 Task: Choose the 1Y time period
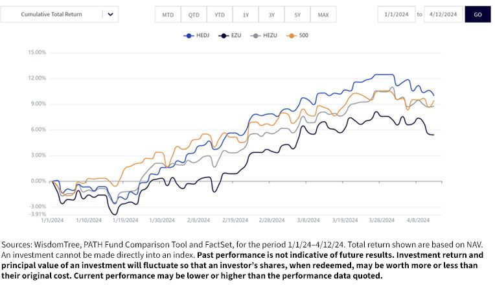point(246,14)
